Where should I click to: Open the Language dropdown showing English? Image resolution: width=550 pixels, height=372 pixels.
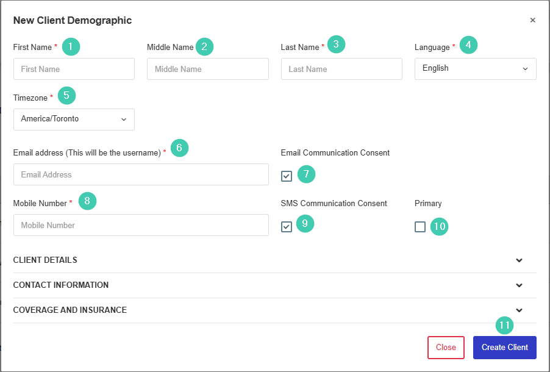pos(475,69)
